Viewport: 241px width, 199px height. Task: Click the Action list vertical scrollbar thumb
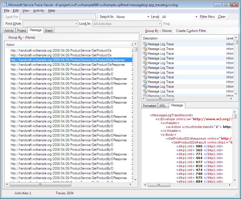135,49
